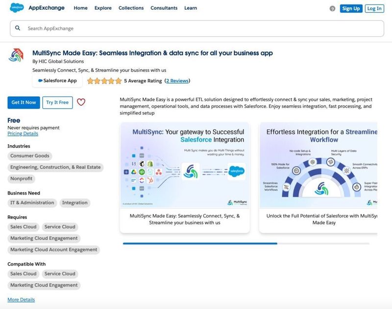This screenshot has width=392, height=309.
Task: Open the Collections navigation item
Action: [x=131, y=8]
